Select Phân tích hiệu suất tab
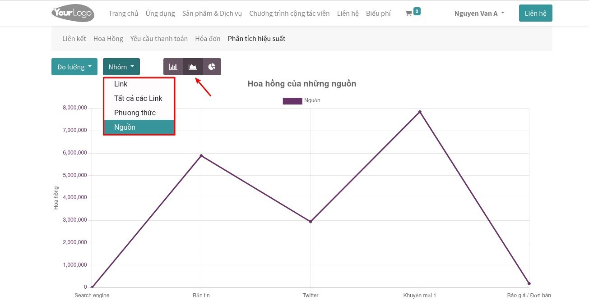Image resolution: width=589 pixels, height=300 pixels. pyautogui.click(x=256, y=38)
